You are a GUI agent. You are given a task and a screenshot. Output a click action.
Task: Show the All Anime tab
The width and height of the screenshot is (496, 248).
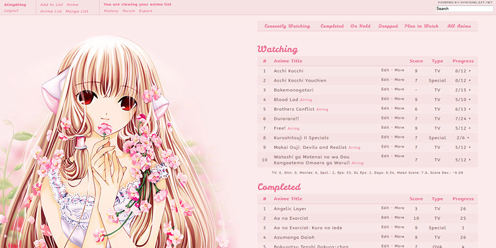click(x=459, y=26)
